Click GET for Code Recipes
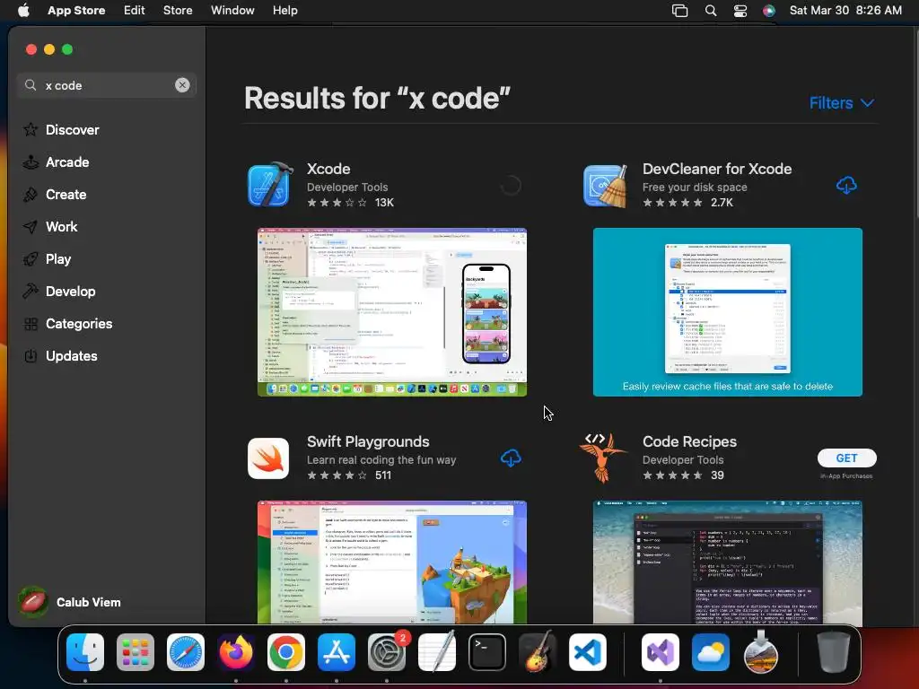The height and width of the screenshot is (689, 919). tap(847, 458)
